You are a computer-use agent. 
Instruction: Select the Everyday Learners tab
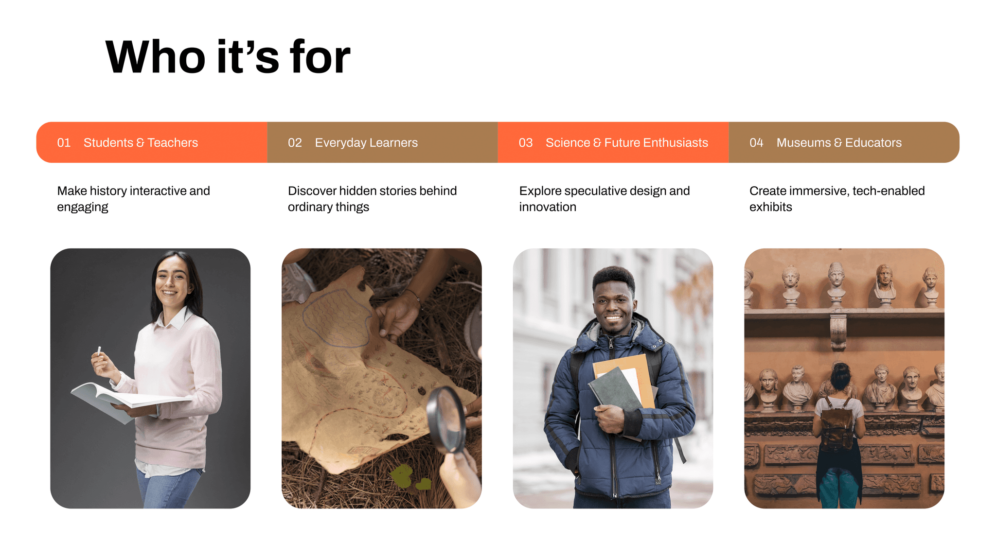[x=382, y=142]
